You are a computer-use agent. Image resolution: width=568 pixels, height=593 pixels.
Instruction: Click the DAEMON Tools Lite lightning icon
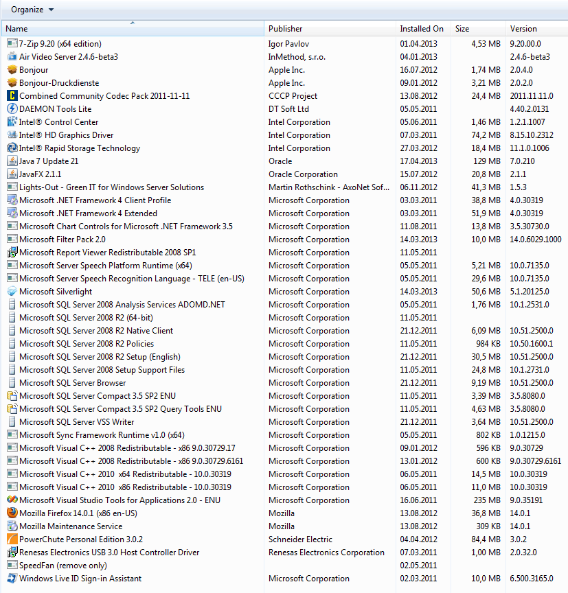[12, 109]
